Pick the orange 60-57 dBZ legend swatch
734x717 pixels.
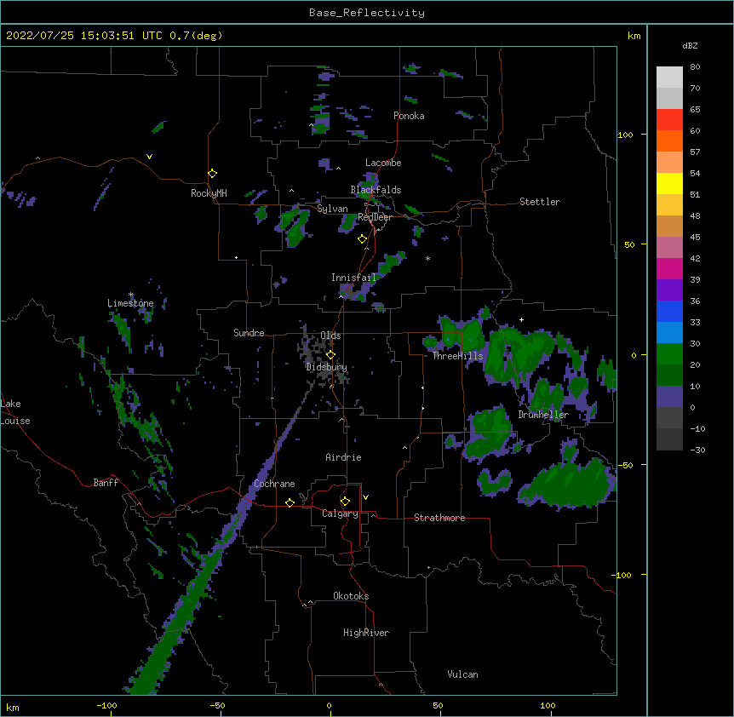pos(669,141)
